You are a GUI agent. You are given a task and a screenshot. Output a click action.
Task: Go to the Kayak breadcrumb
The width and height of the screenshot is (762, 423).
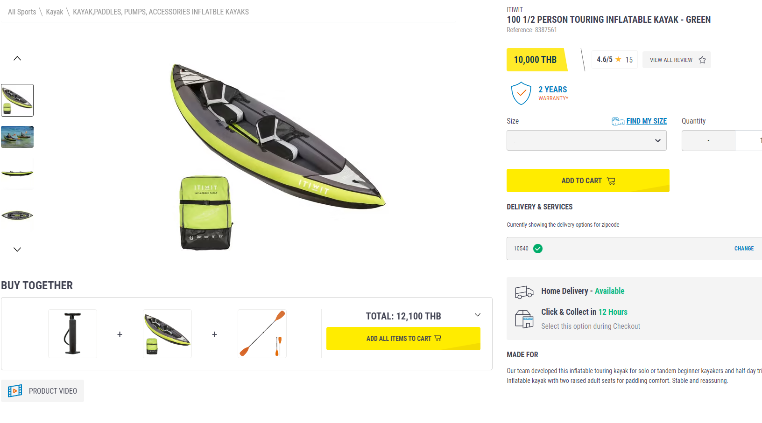coord(54,12)
